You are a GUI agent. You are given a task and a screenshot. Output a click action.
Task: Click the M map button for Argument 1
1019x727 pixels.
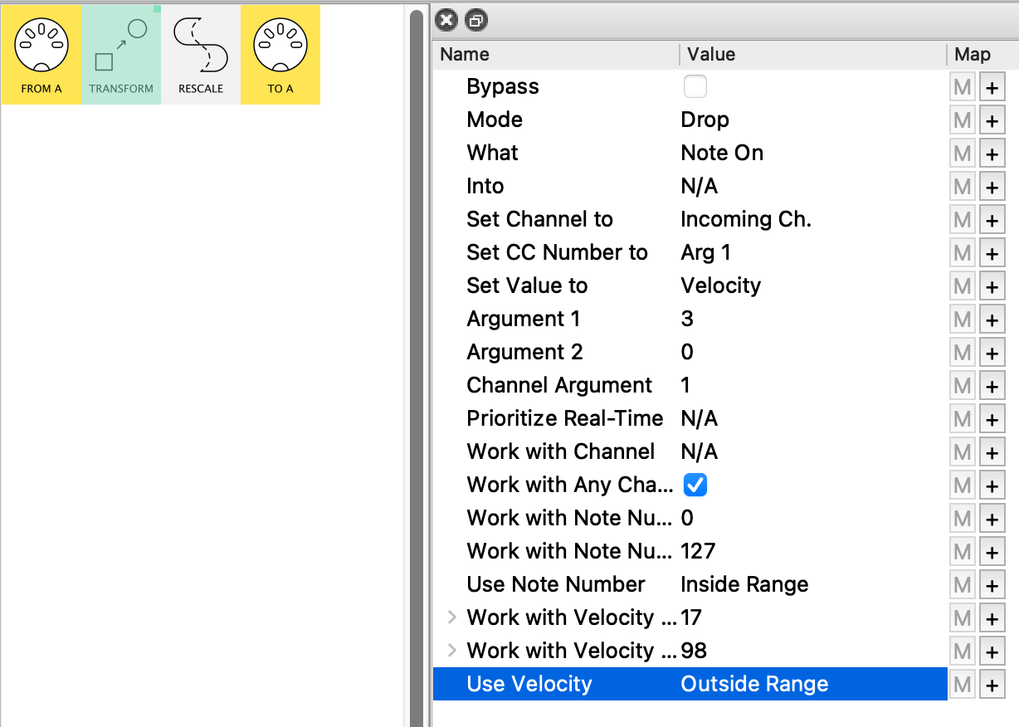pos(963,320)
